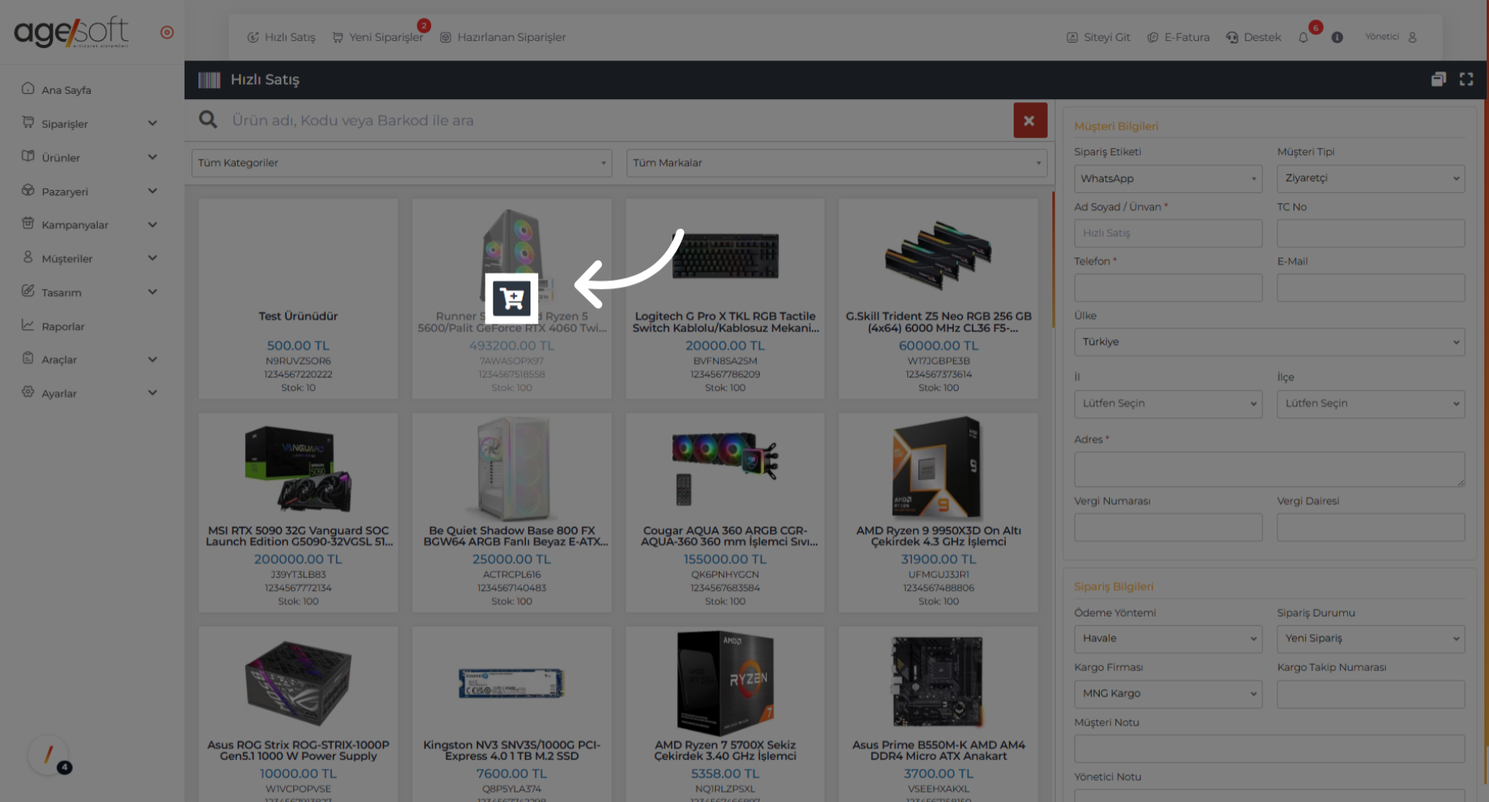
Task: Select the MSI RTX 5090 Vanguard product card
Action: click(299, 513)
